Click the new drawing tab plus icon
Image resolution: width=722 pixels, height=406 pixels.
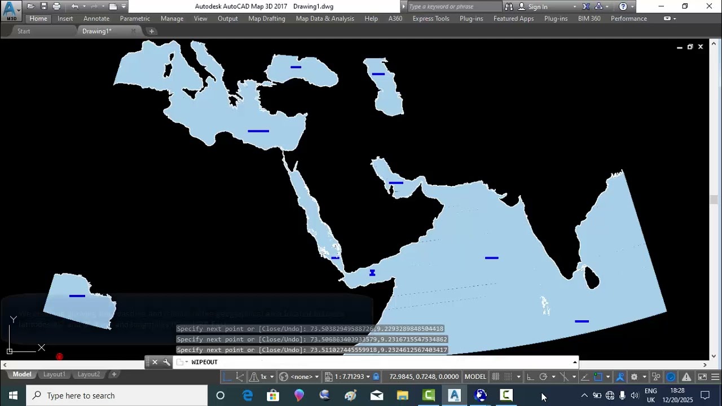click(152, 31)
